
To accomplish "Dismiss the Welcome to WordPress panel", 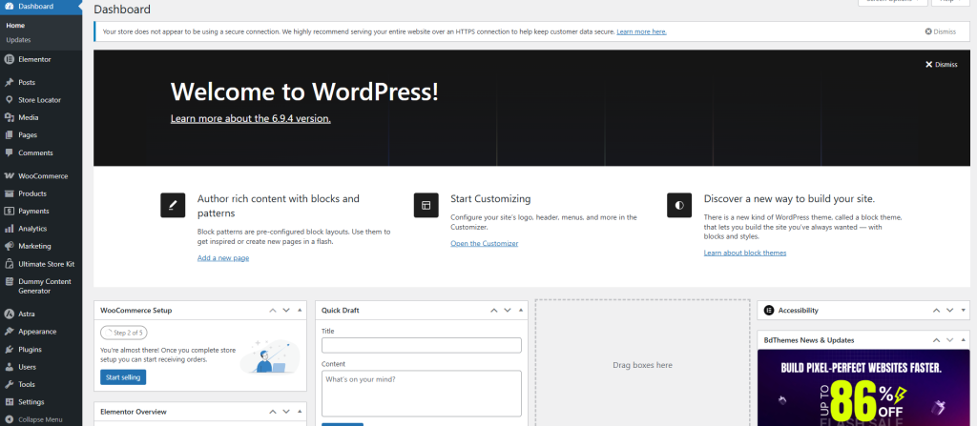I will [x=941, y=64].
